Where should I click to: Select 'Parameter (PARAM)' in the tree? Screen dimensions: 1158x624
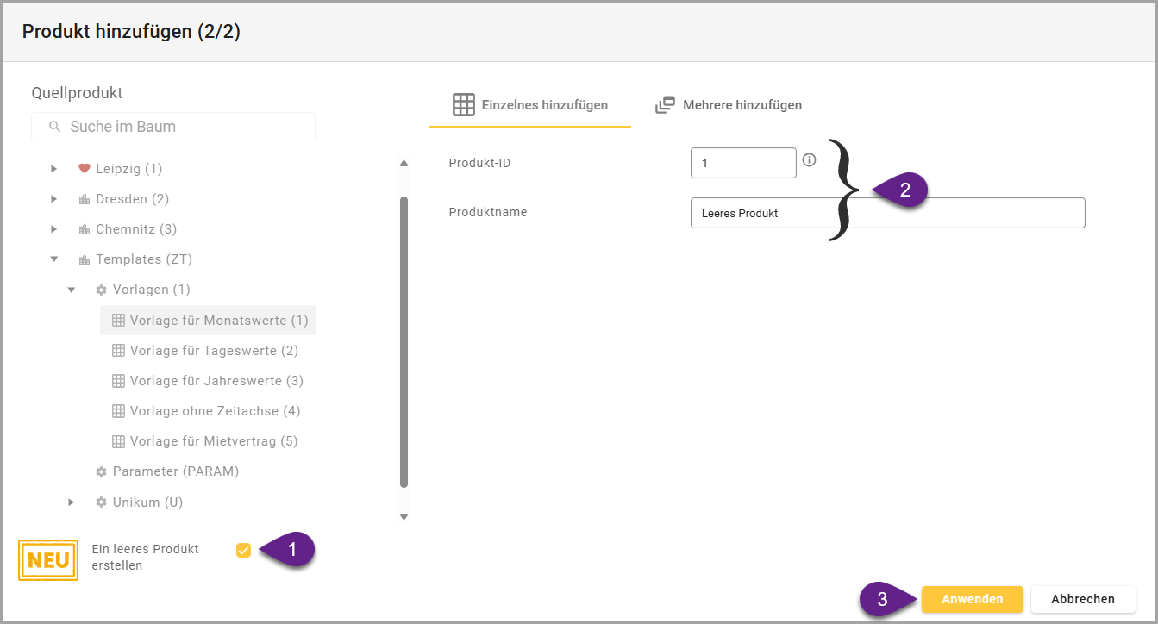pos(176,471)
